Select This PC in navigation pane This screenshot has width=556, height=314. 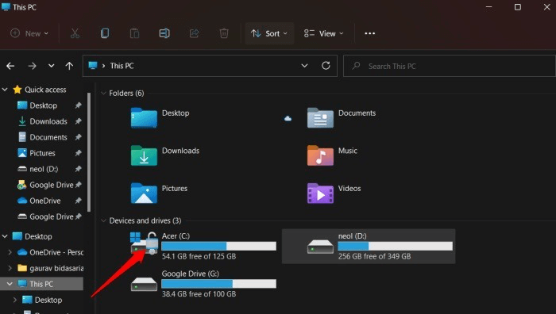[x=41, y=284]
